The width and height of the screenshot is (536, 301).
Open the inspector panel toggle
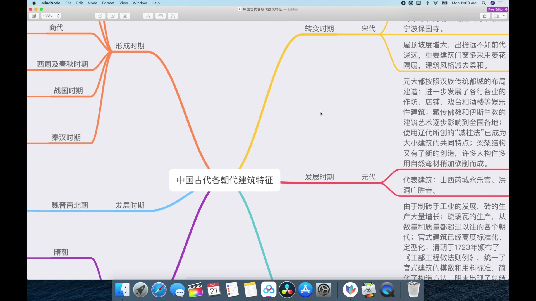click(x=497, y=16)
